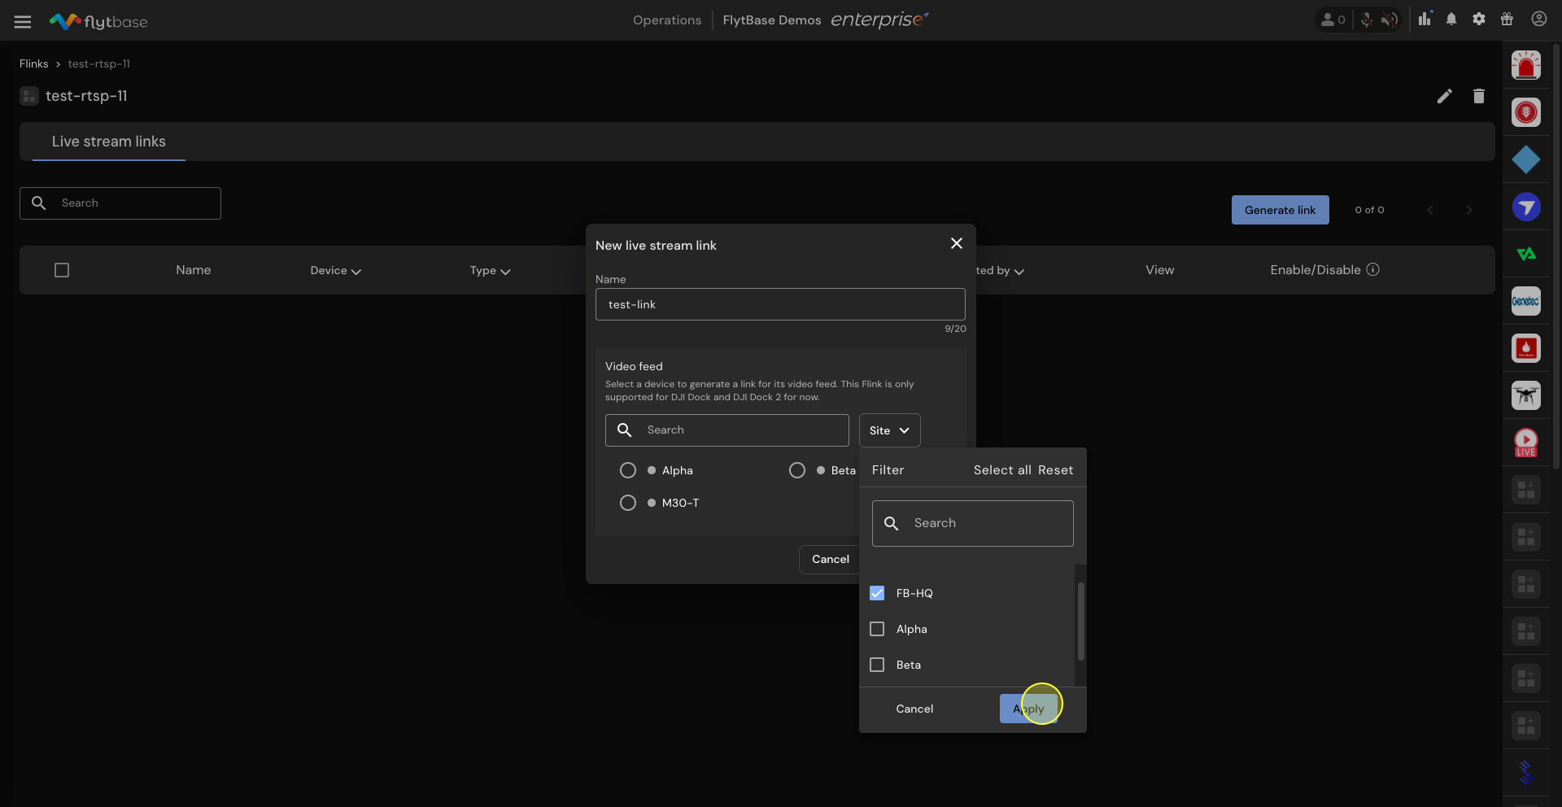Screen dimensions: 1562x807
Task: Uncheck the FB-HQ site checkbox
Action: click(x=877, y=593)
